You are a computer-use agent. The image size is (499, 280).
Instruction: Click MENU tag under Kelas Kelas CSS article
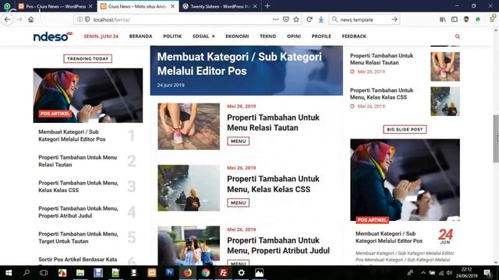(238, 203)
